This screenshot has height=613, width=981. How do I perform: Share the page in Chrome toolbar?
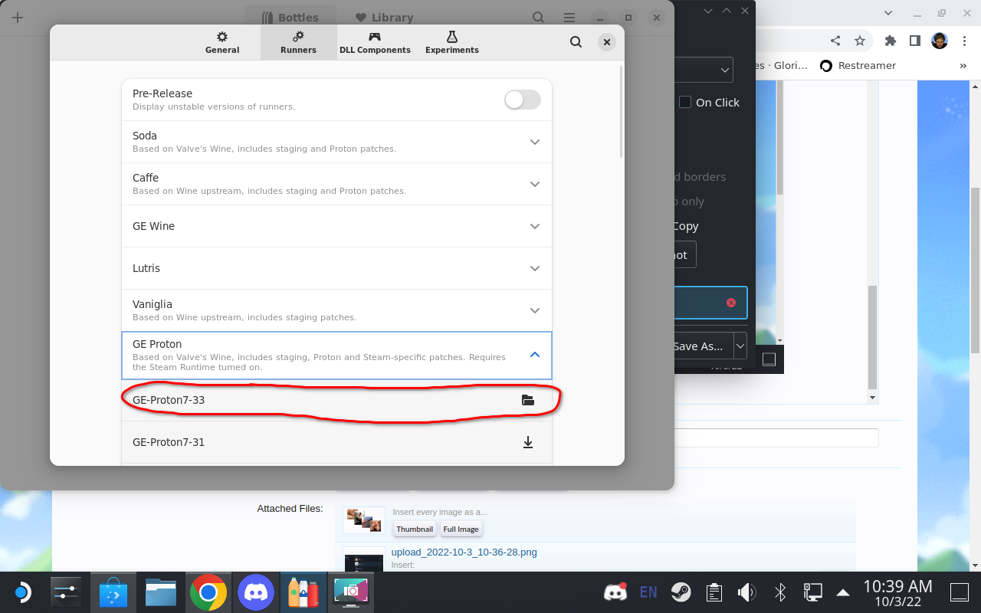(835, 41)
